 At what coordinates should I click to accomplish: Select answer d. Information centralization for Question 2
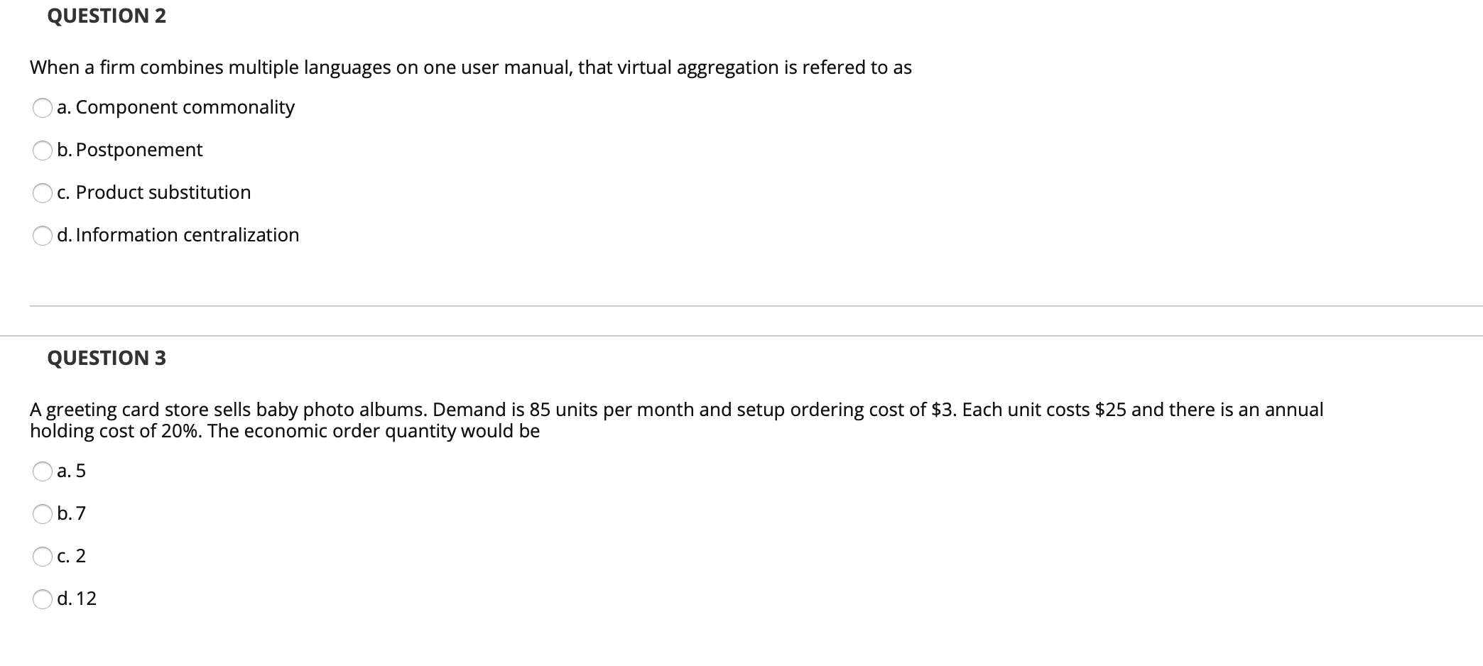[43, 236]
